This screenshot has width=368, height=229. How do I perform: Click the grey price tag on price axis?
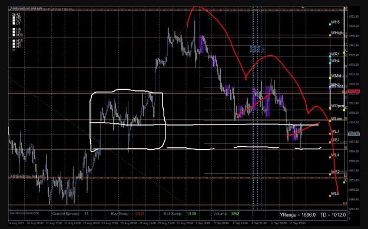[354, 134]
